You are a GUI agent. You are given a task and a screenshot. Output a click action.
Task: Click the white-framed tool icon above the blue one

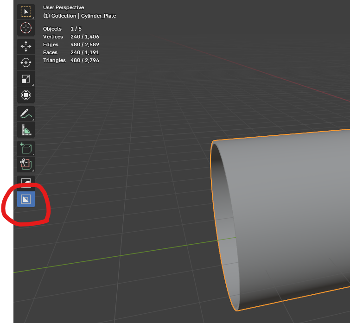tap(26, 183)
